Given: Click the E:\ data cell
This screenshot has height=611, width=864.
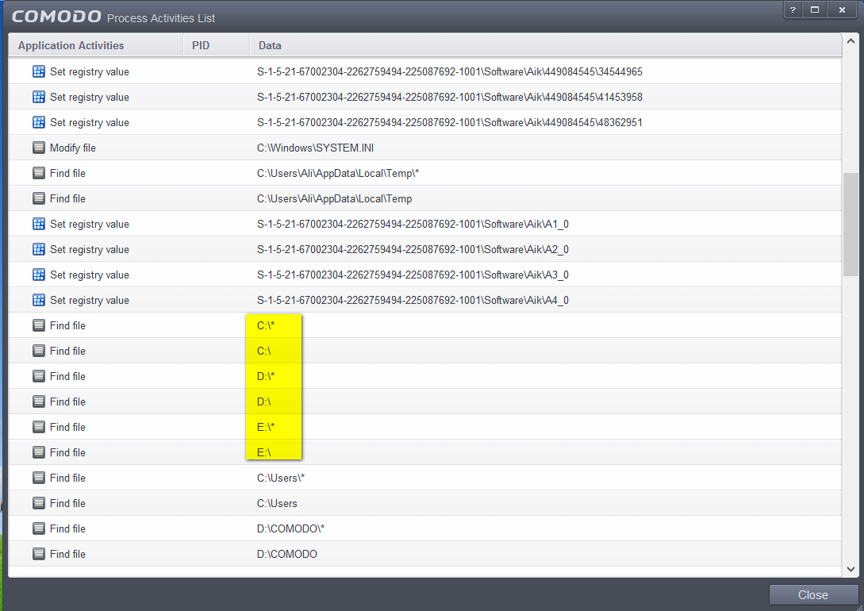Looking at the screenshot, I should [264, 452].
